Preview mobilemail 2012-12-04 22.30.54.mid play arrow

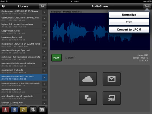point(44,45)
